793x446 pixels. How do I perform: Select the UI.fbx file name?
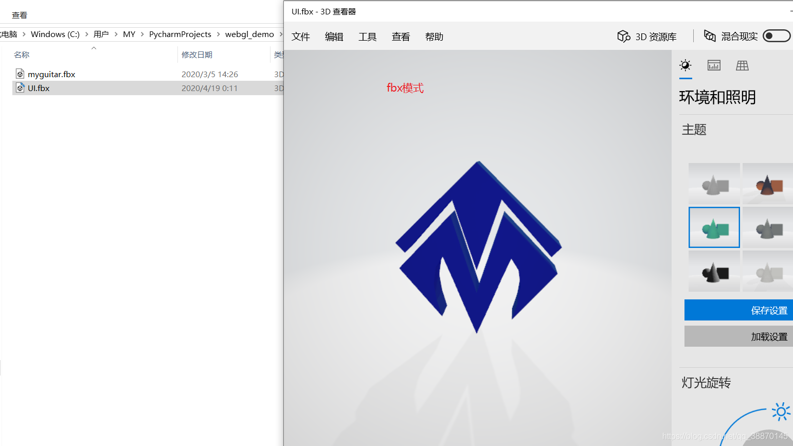tap(39, 88)
